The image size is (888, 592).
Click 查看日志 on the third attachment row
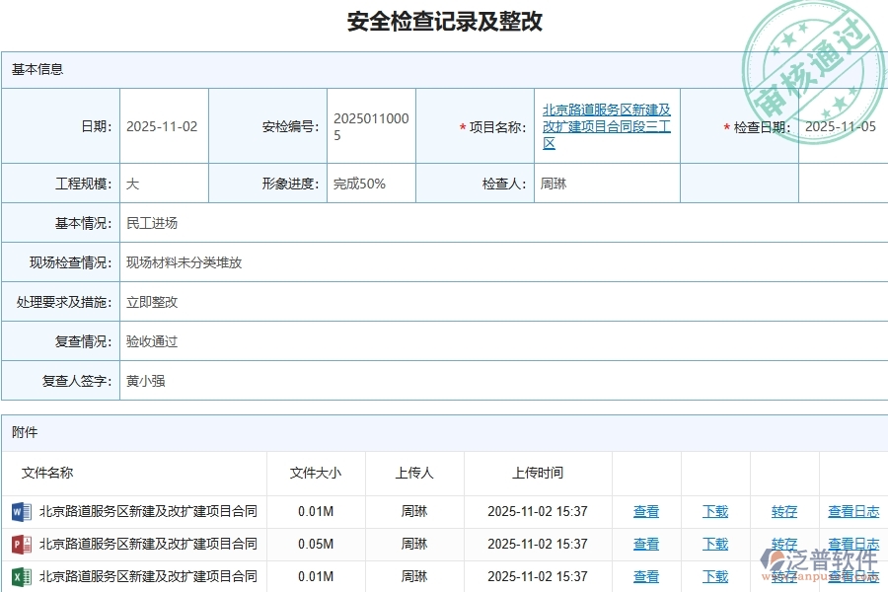(854, 576)
